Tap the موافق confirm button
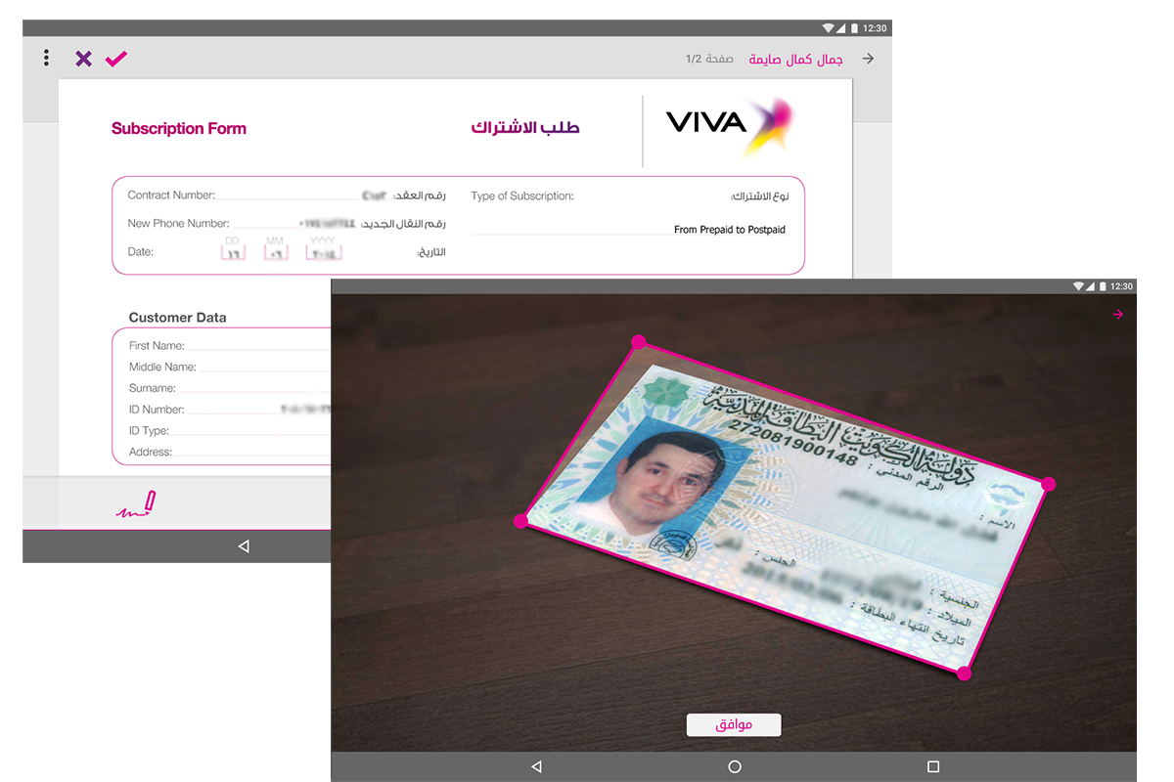The height and width of the screenshot is (782, 1174). click(734, 724)
